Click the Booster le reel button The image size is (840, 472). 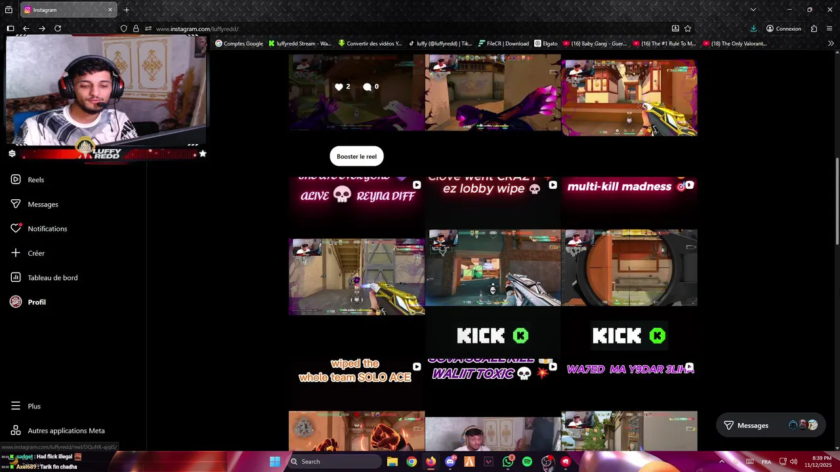tap(356, 156)
